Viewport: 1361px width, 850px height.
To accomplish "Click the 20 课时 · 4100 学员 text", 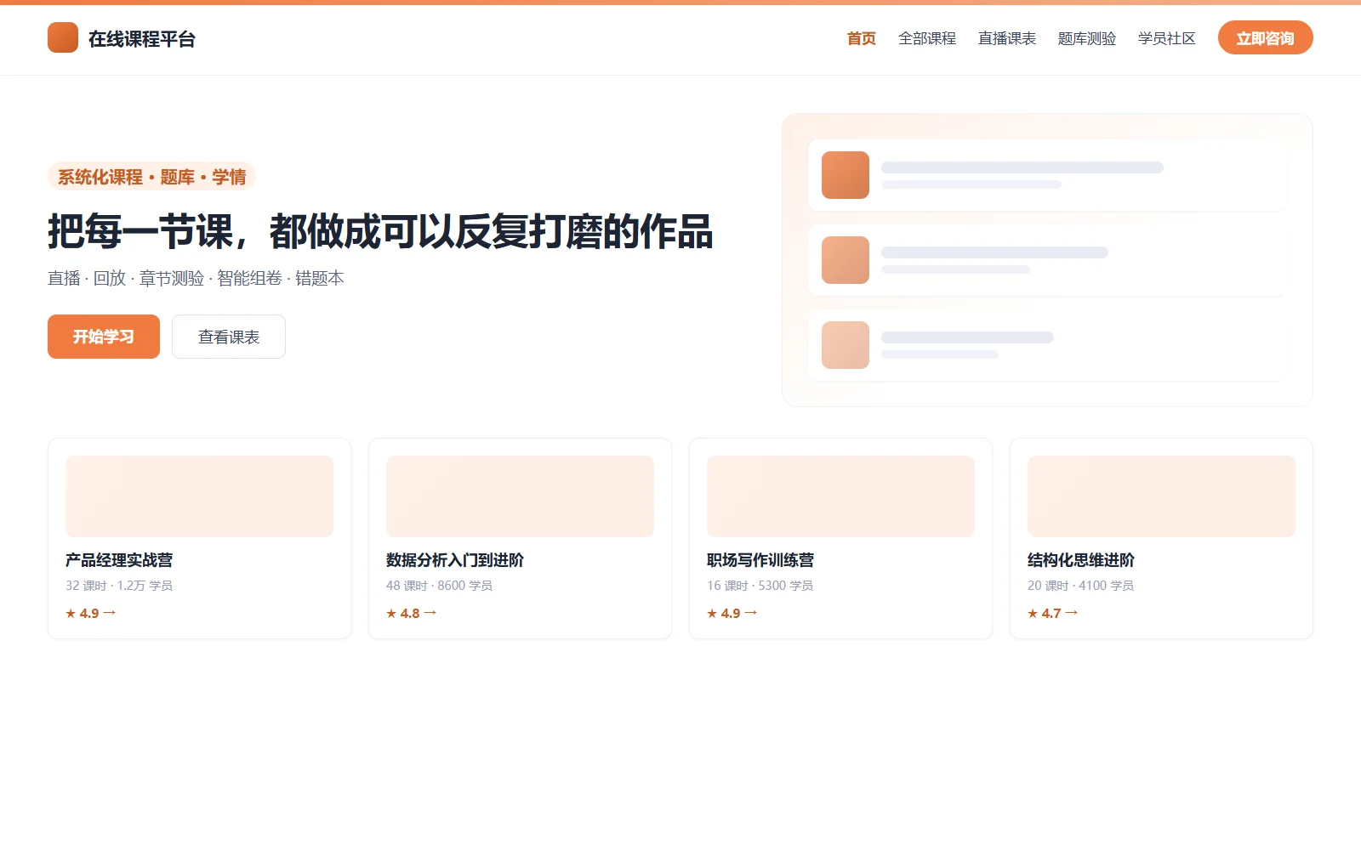I will tap(1081, 586).
